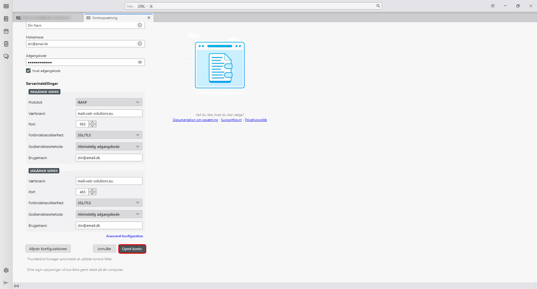
Task: Expand the Protokol IMAP dropdown
Action: (109, 102)
